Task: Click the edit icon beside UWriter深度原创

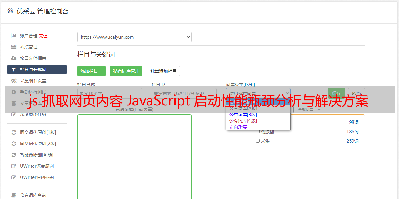Action: (x=14, y=166)
